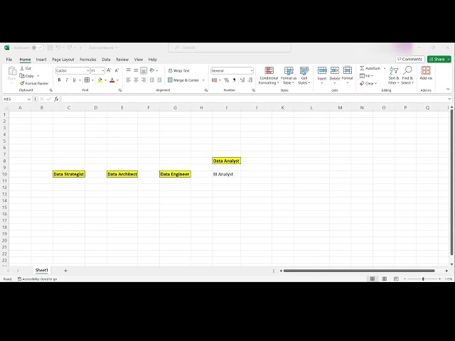
Task: Toggle middle align for cell content
Action: pos(136,70)
